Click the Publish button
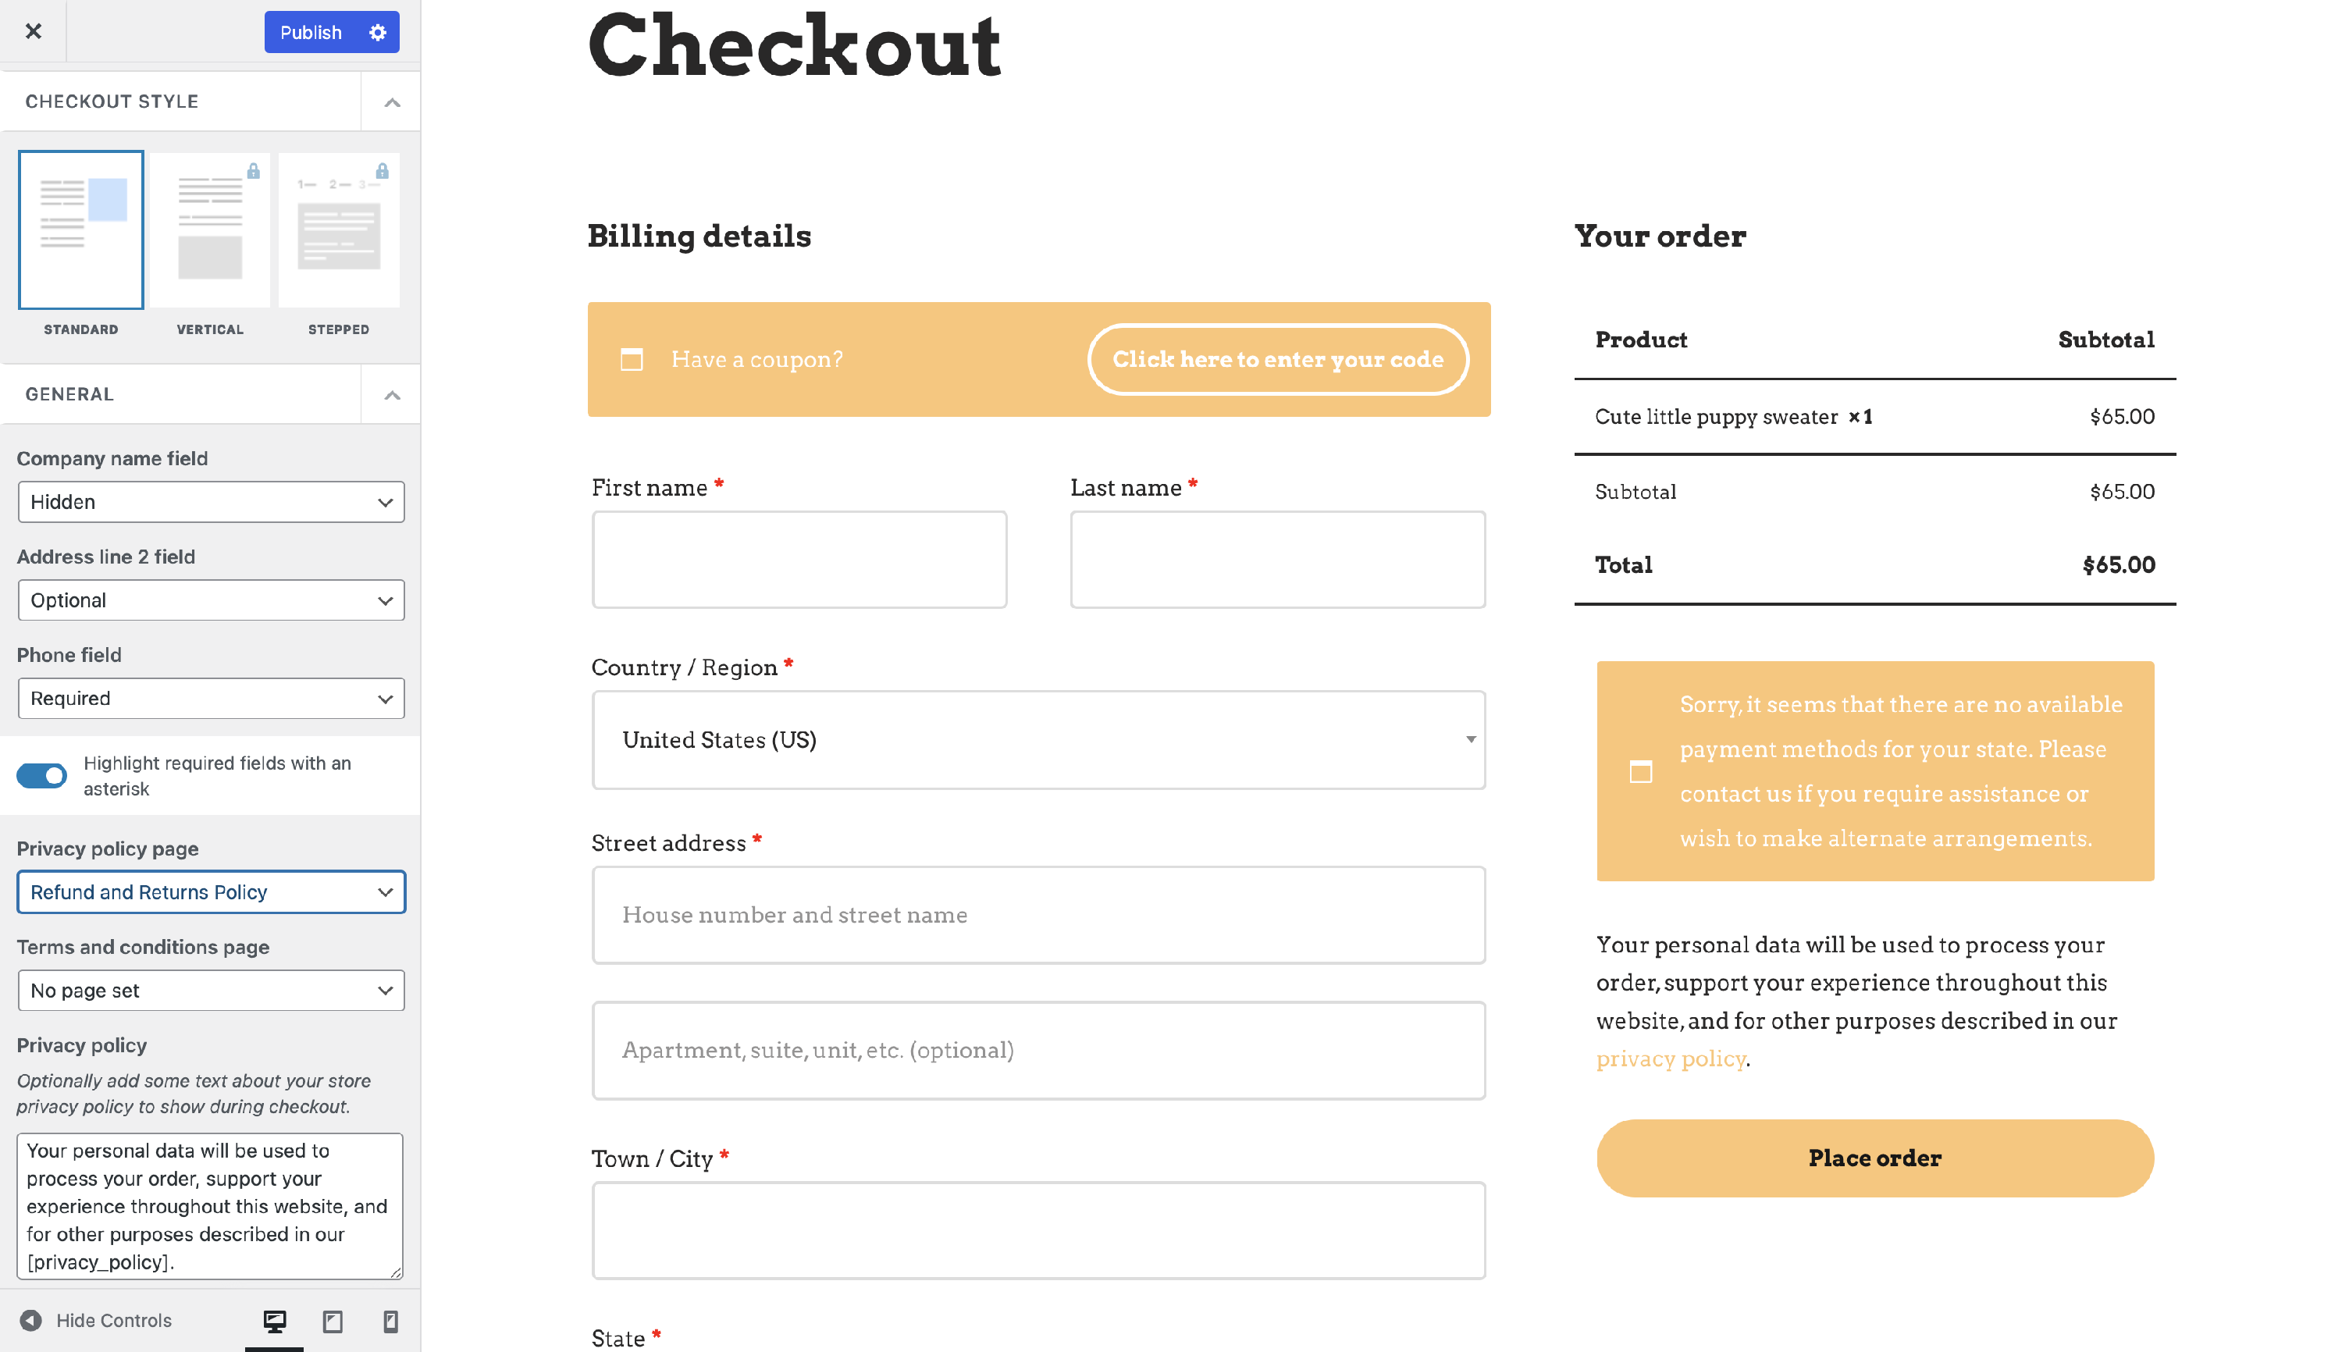The height and width of the screenshot is (1352, 2342). pyautogui.click(x=311, y=33)
